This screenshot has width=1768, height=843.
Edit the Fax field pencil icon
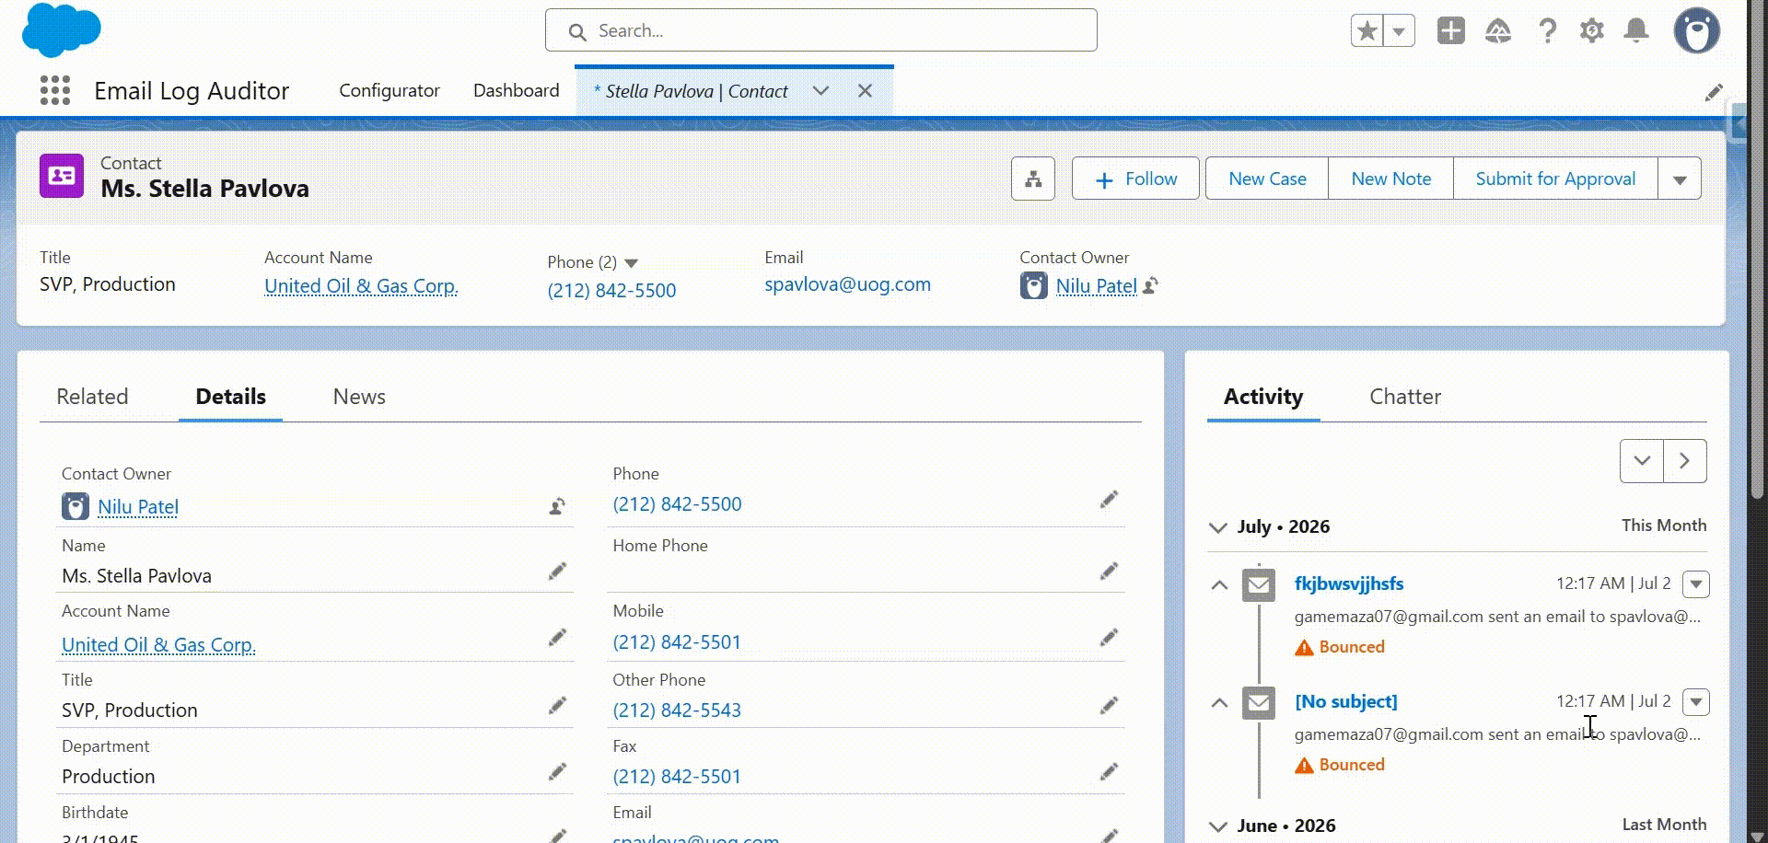pos(1109,771)
